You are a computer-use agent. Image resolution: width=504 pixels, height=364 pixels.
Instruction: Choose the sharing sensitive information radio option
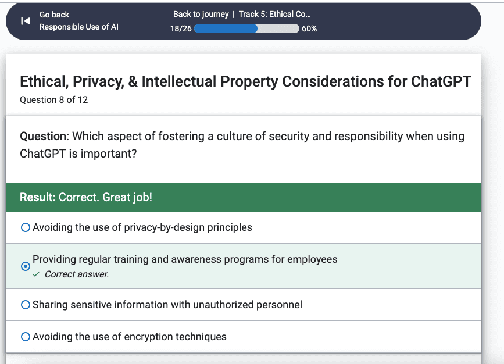[26, 305]
